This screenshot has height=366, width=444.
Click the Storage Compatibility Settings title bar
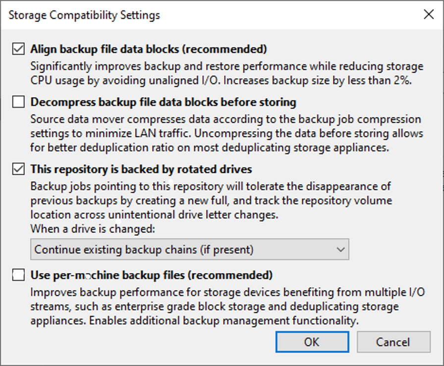[x=198, y=15]
